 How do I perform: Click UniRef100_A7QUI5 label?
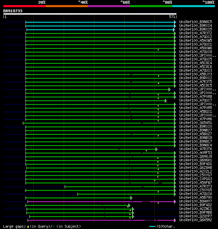pyautogui.click(x=196, y=59)
